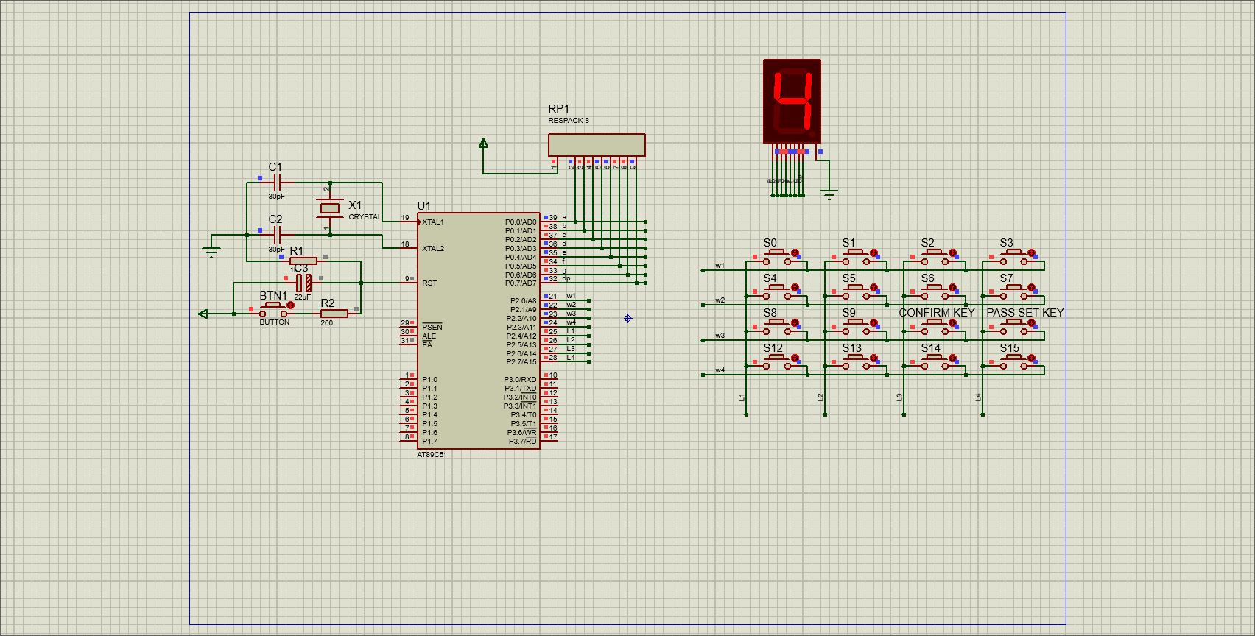Click the power terminal arrow left of RP1

tap(483, 144)
